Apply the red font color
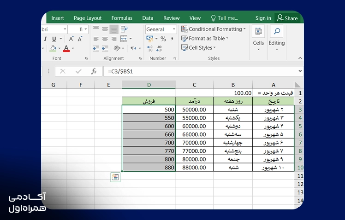345x220 pixels. (66, 48)
